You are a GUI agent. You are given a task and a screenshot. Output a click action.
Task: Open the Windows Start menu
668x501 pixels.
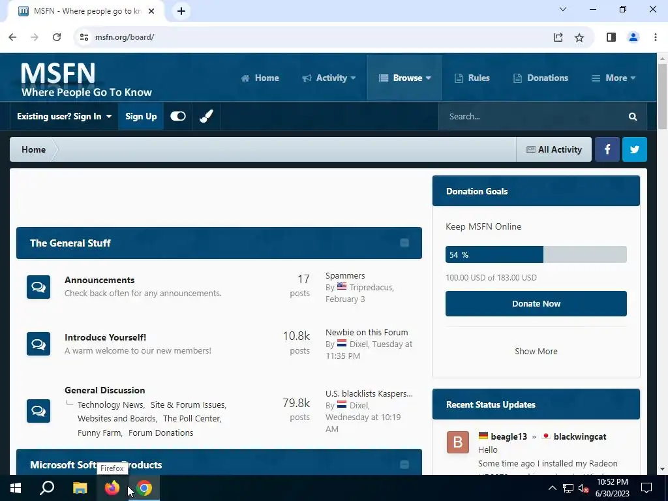(x=16, y=488)
